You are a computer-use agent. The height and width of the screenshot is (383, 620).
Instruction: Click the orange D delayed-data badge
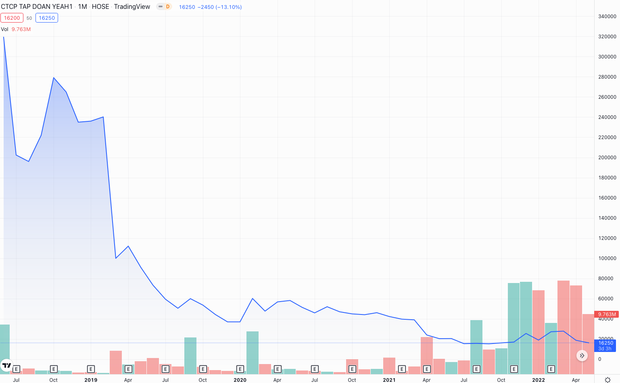pos(168,6)
